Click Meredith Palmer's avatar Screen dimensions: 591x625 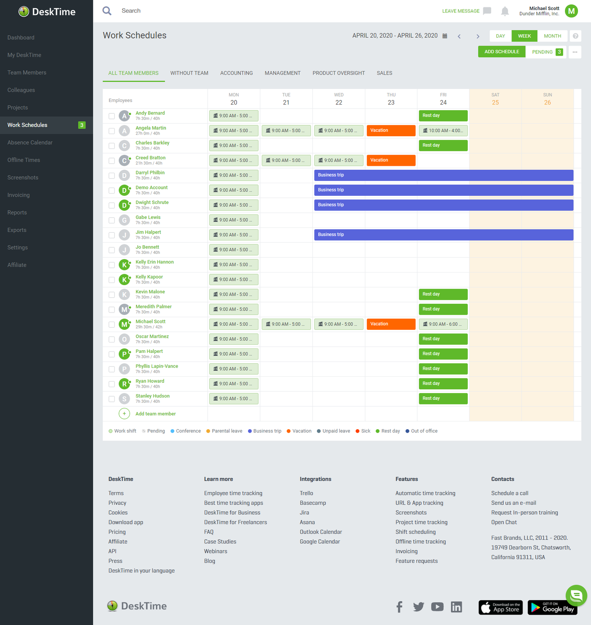tap(124, 309)
